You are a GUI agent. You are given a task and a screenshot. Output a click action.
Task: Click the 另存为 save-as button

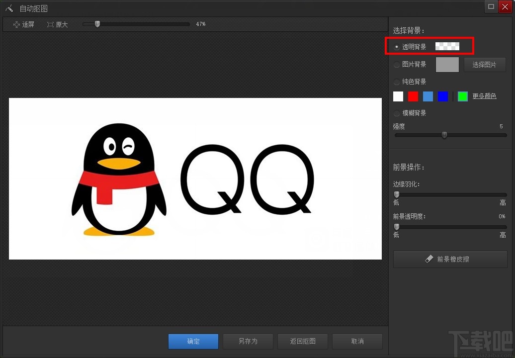pyautogui.click(x=248, y=341)
